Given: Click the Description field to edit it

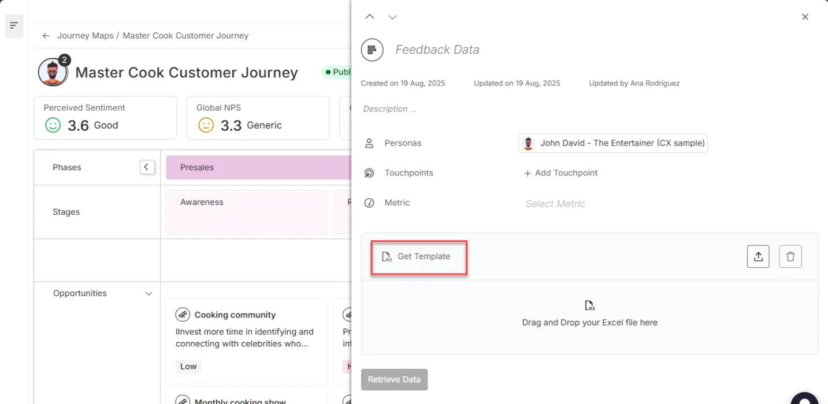Looking at the screenshot, I should point(389,109).
